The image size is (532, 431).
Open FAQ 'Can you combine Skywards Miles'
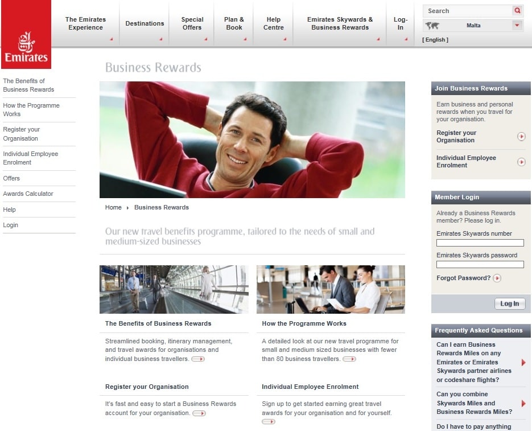pos(475,403)
